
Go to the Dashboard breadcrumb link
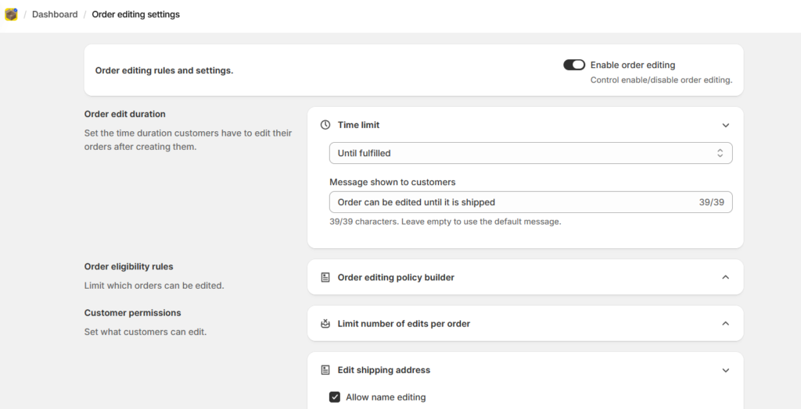[x=55, y=14]
